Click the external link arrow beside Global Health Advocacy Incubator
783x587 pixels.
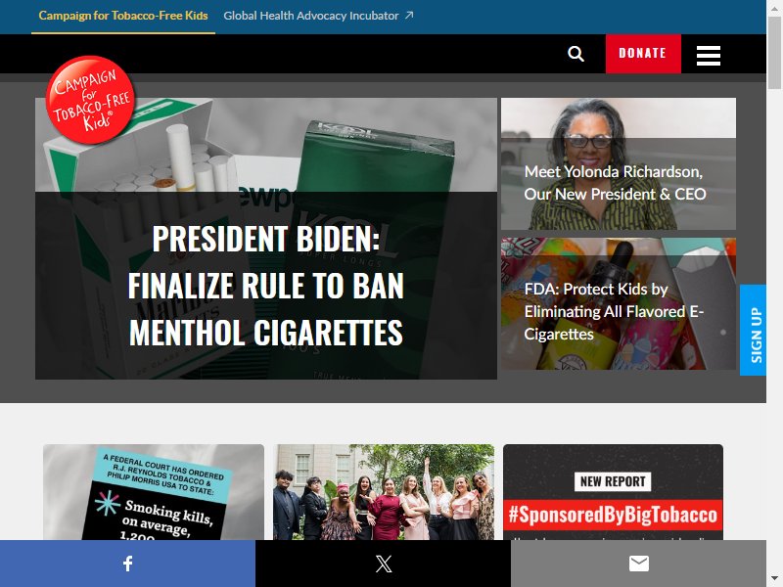tap(409, 16)
